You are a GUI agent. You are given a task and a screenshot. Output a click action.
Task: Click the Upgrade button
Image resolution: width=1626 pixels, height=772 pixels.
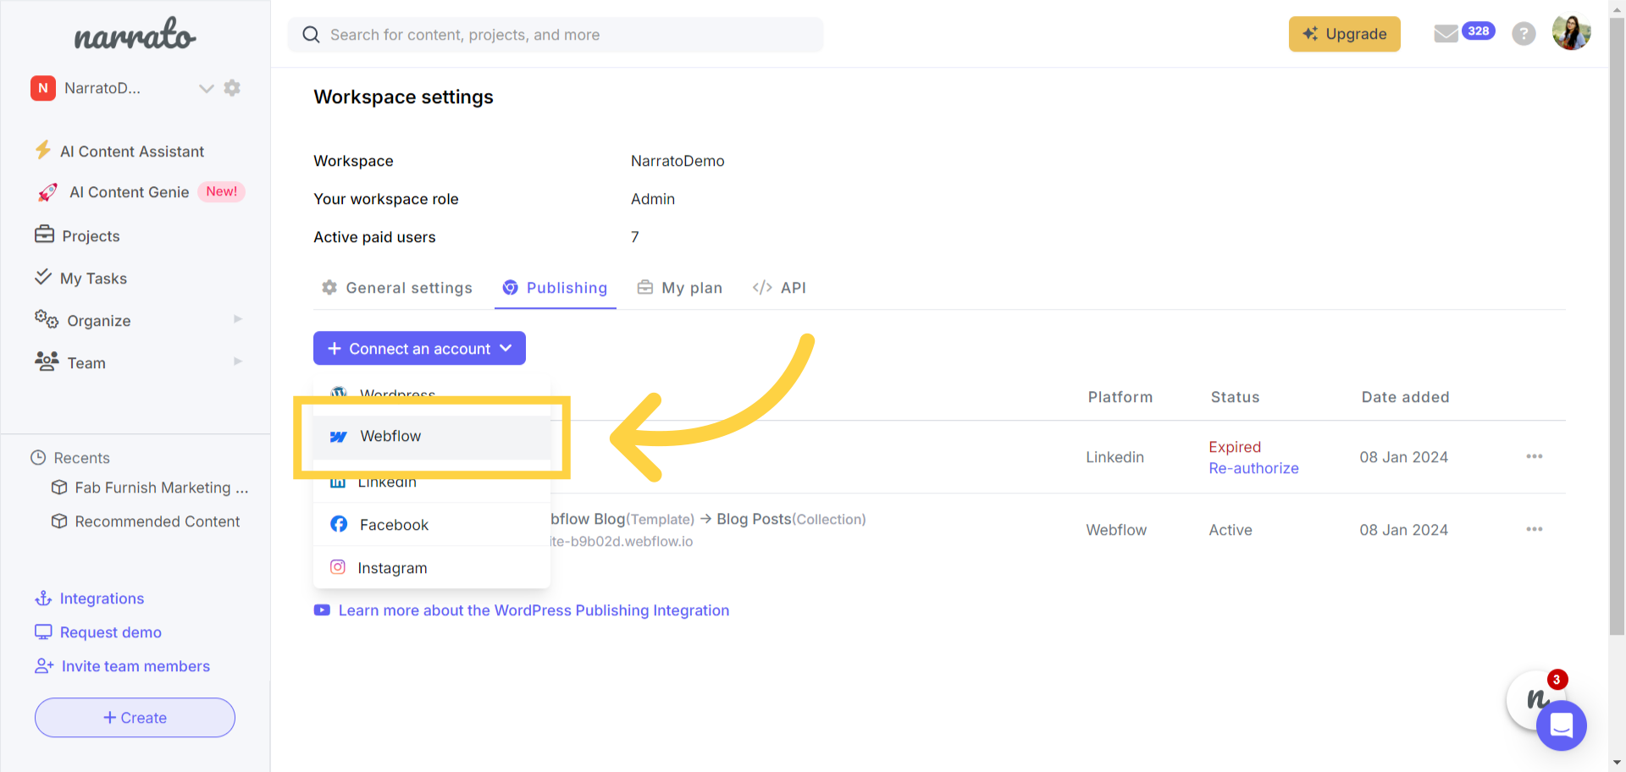(x=1345, y=34)
